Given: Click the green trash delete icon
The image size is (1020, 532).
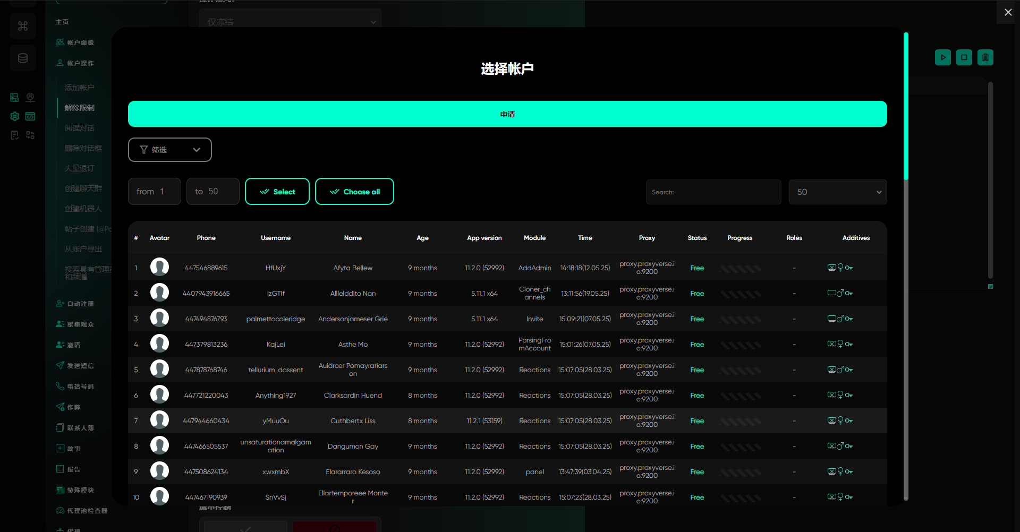Looking at the screenshot, I should pyautogui.click(x=985, y=57).
